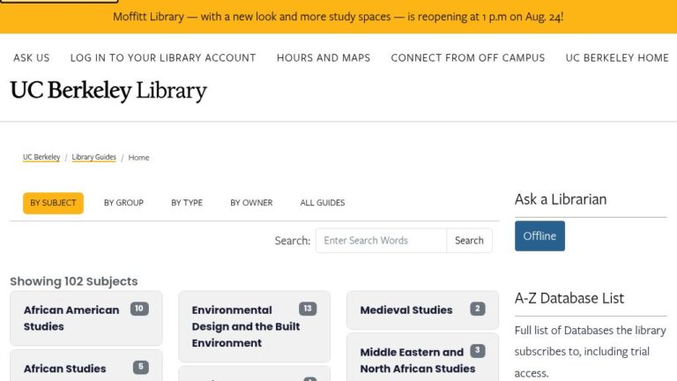Click the Home breadcrumb text
677x381 pixels.
pyautogui.click(x=138, y=158)
